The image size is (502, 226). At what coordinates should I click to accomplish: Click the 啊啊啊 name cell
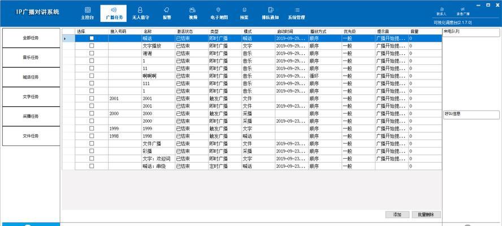(158, 76)
